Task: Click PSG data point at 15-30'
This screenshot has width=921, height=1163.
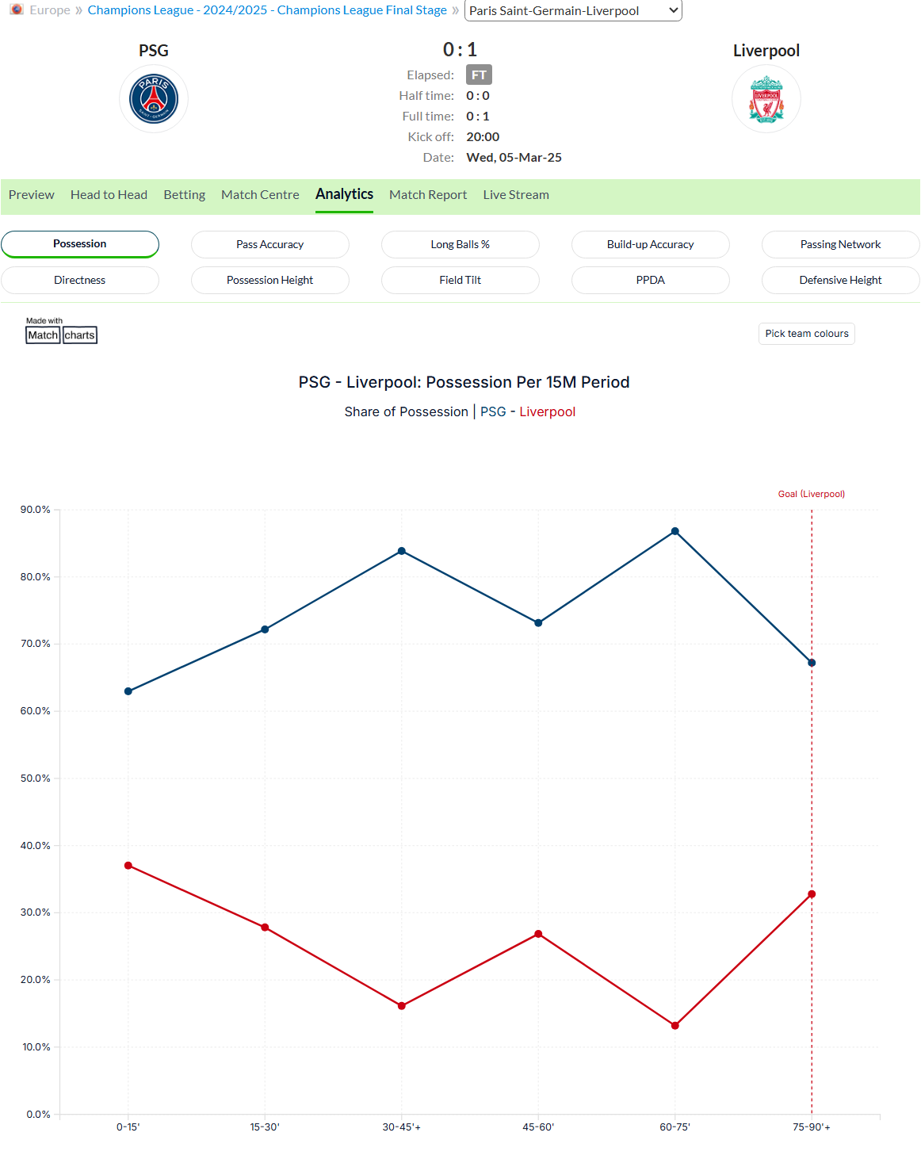Action: click(x=265, y=629)
